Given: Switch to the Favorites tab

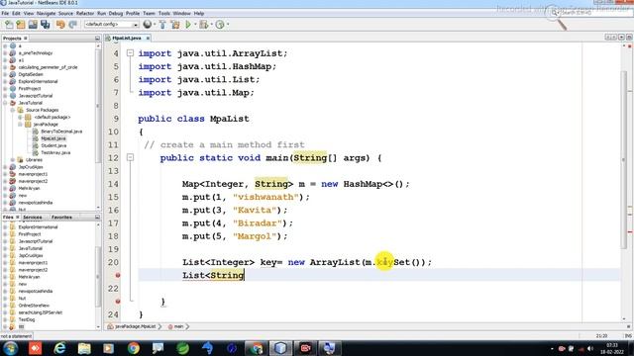Looking at the screenshot, I should [61, 218].
